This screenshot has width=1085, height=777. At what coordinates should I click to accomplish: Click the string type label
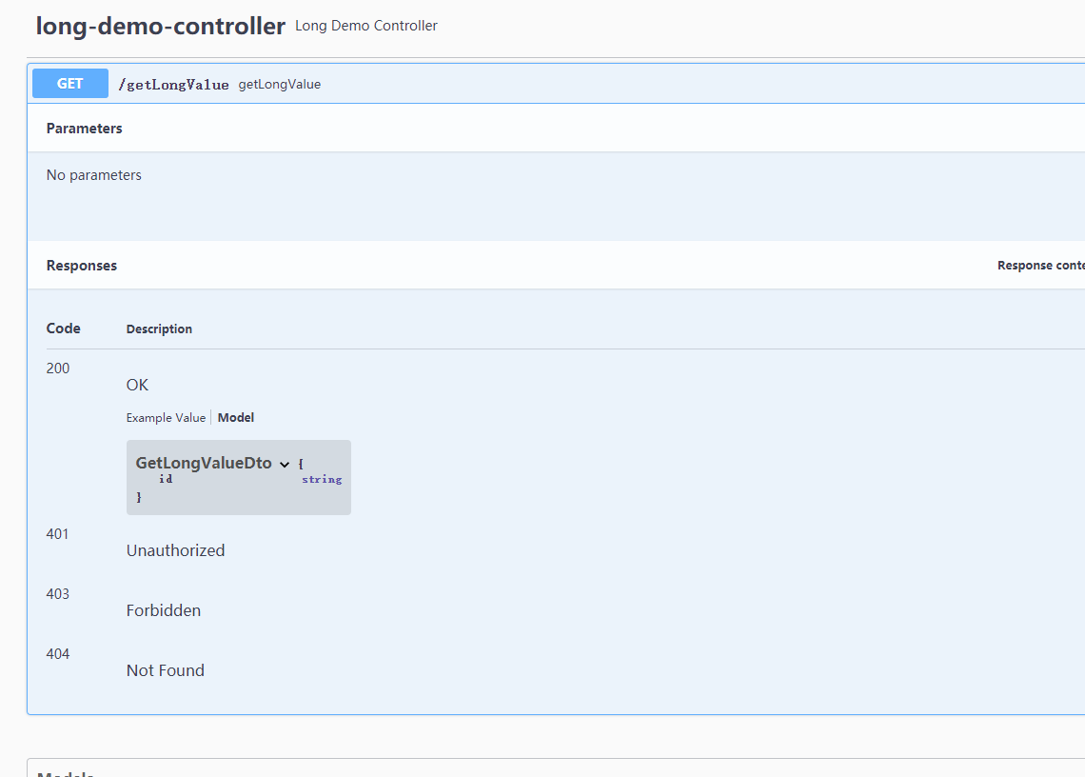coord(322,480)
